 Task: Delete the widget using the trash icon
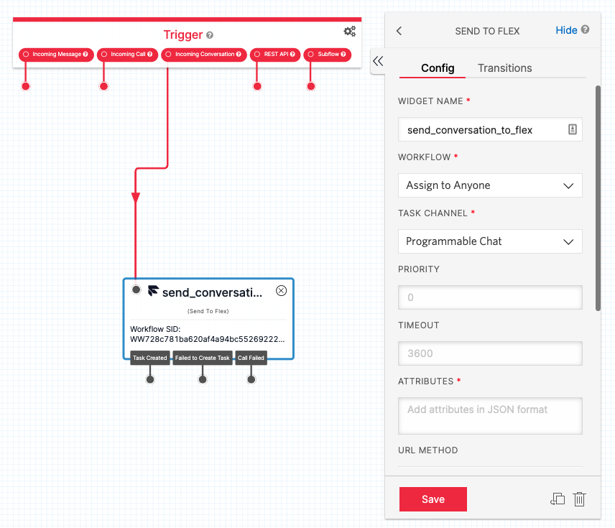point(580,499)
